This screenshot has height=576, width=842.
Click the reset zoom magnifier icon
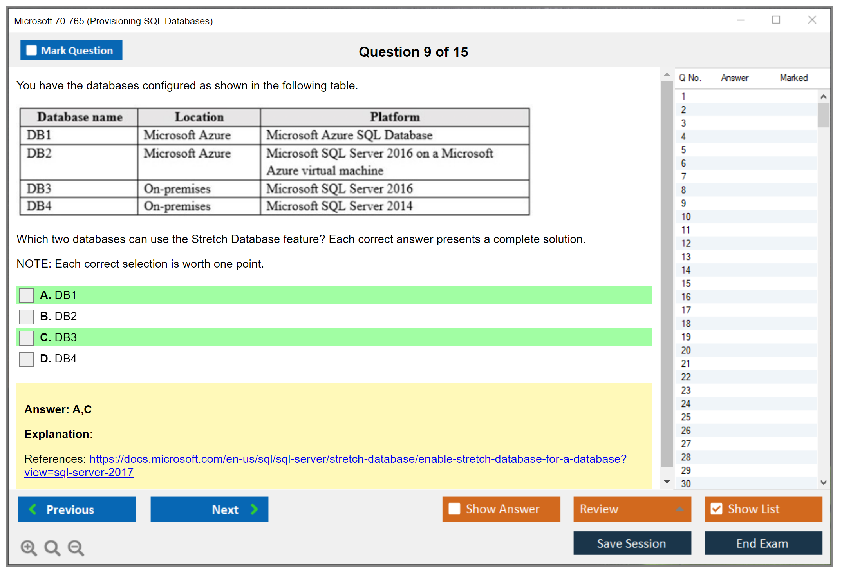tap(52, 547)
